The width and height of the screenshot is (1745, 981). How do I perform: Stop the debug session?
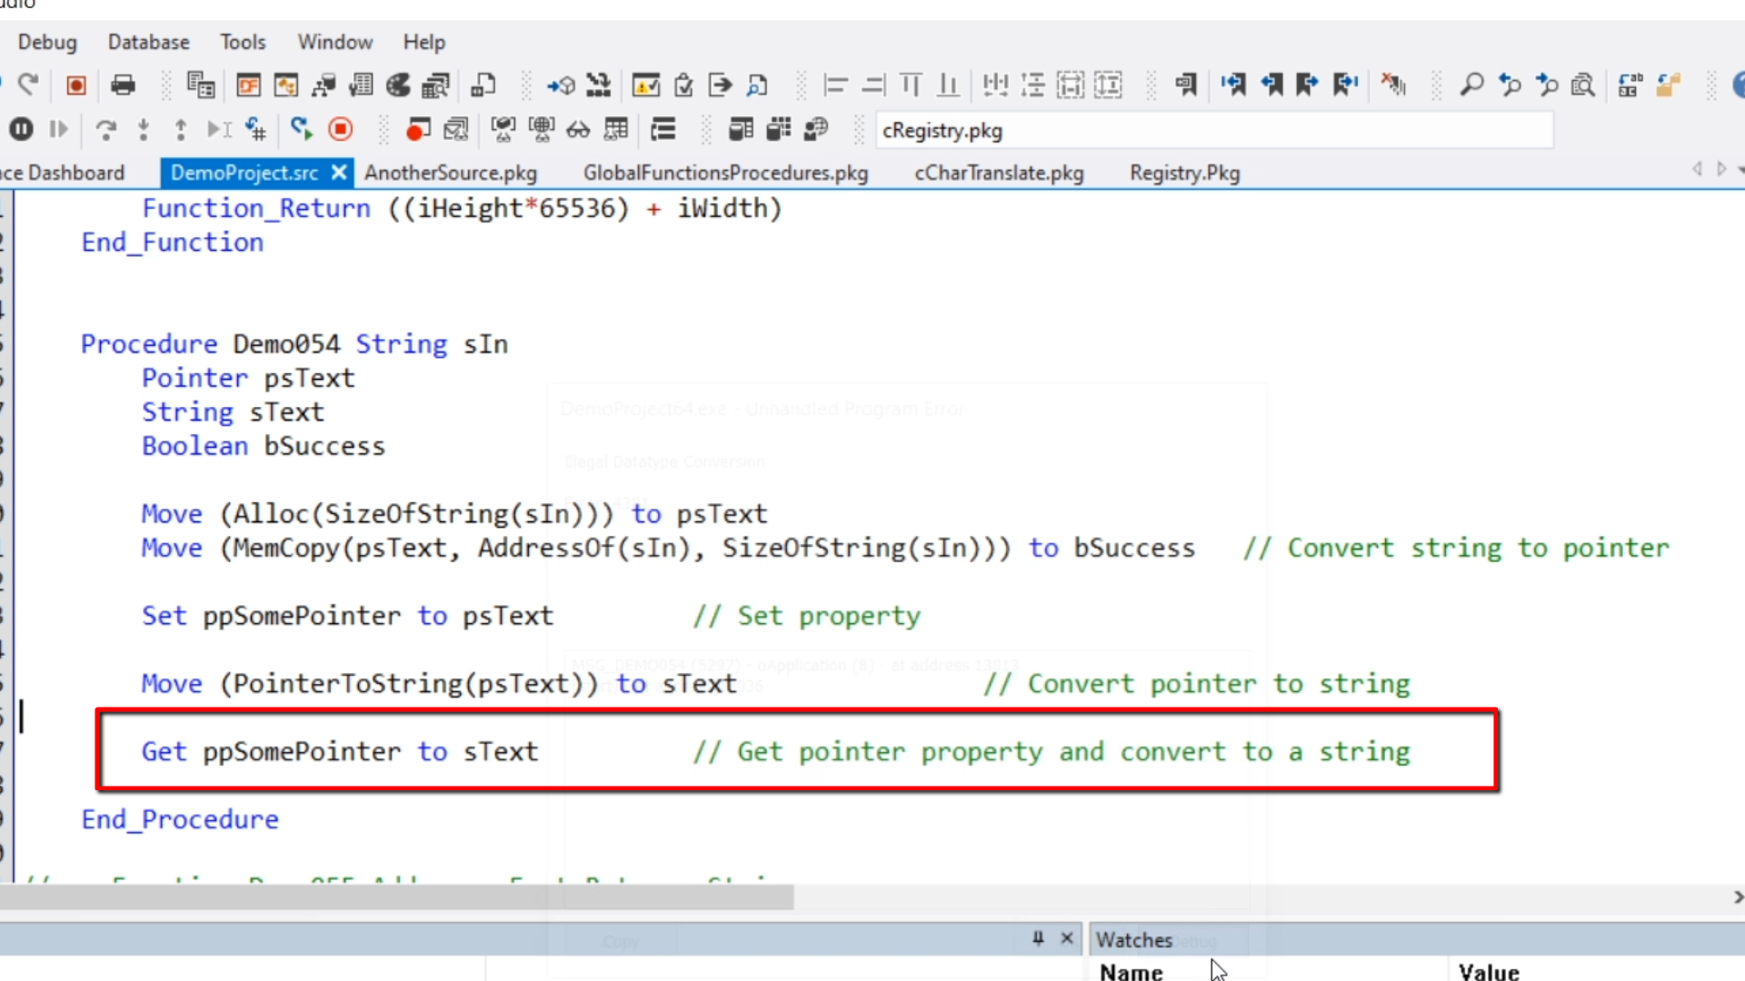click(341, 130)
